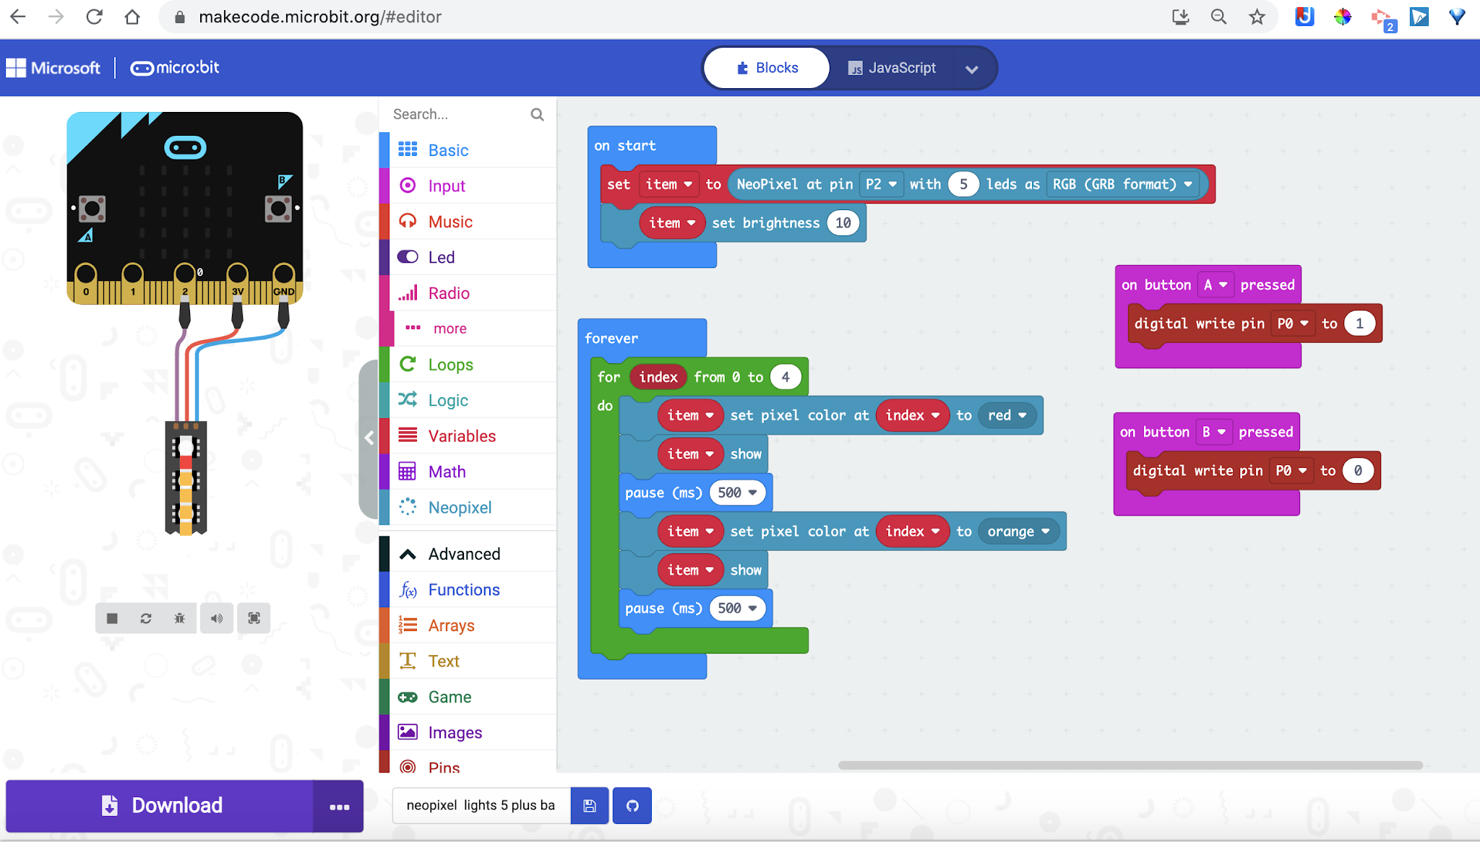Change orange color swatch in second set pixel block
Image resolution: width=1480 pixels, height=842 pixels.
coord(1017,531)
